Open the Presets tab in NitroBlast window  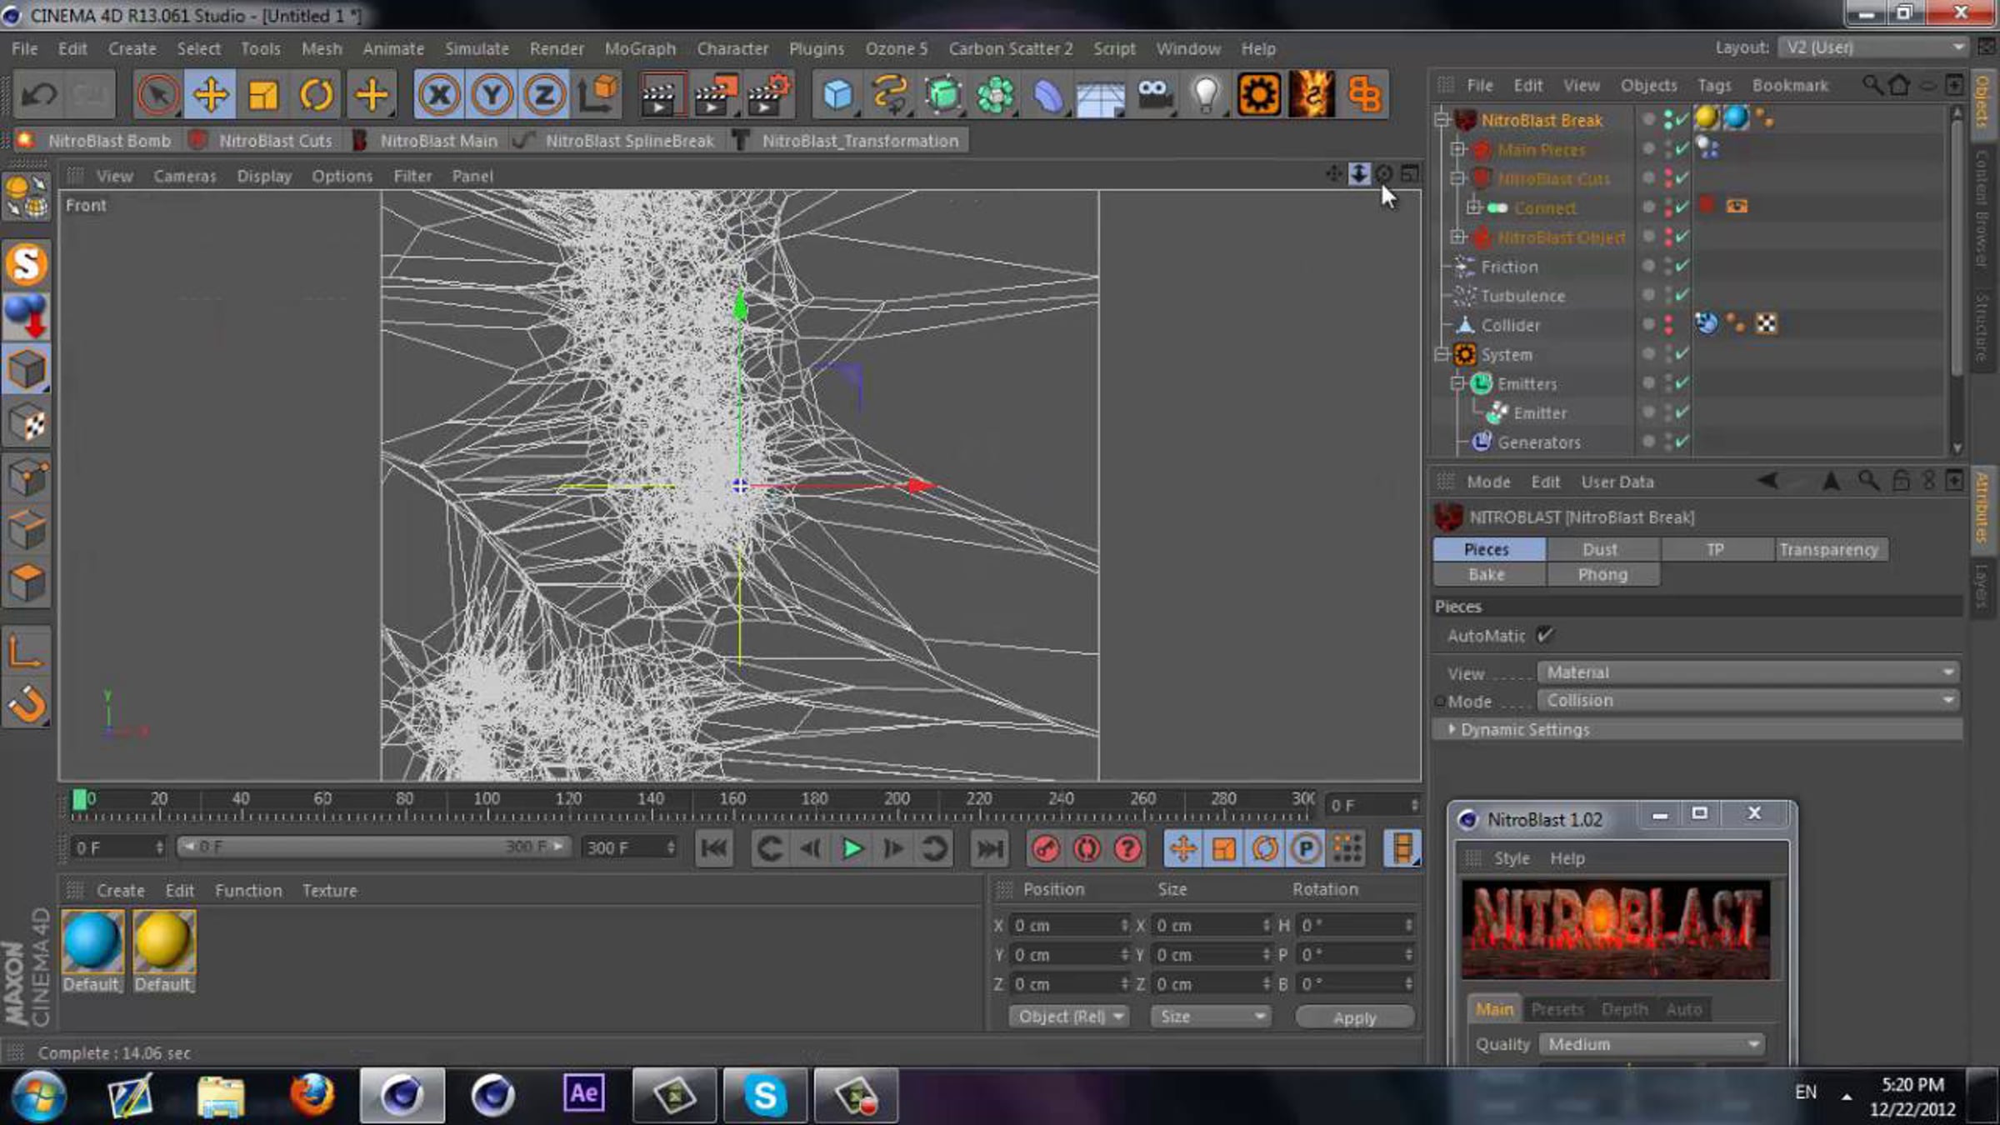1557,1009
